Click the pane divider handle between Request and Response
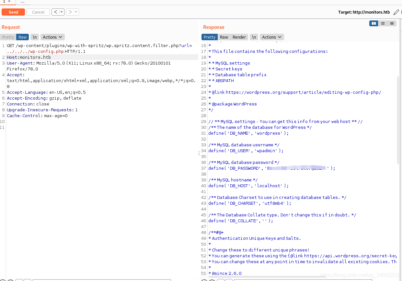Image resolution: width=402 pixels, height=281 pixels. pyautogui.click(x=199, y=153)
